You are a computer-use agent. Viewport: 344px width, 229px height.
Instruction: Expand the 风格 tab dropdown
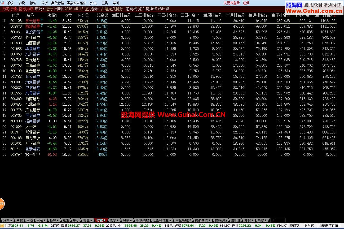click(x=131, y=220)
